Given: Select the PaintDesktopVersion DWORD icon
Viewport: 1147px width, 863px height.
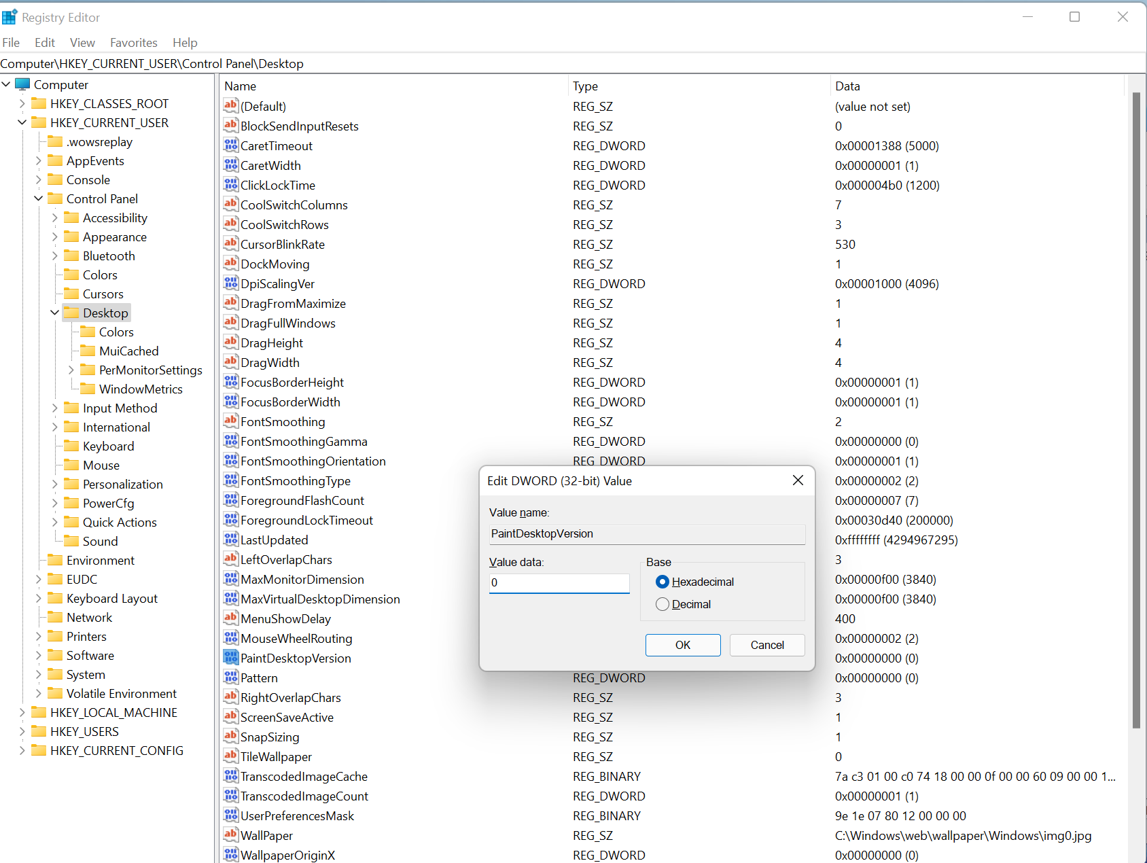Looking at the screenshot, I should coord(231,657).
